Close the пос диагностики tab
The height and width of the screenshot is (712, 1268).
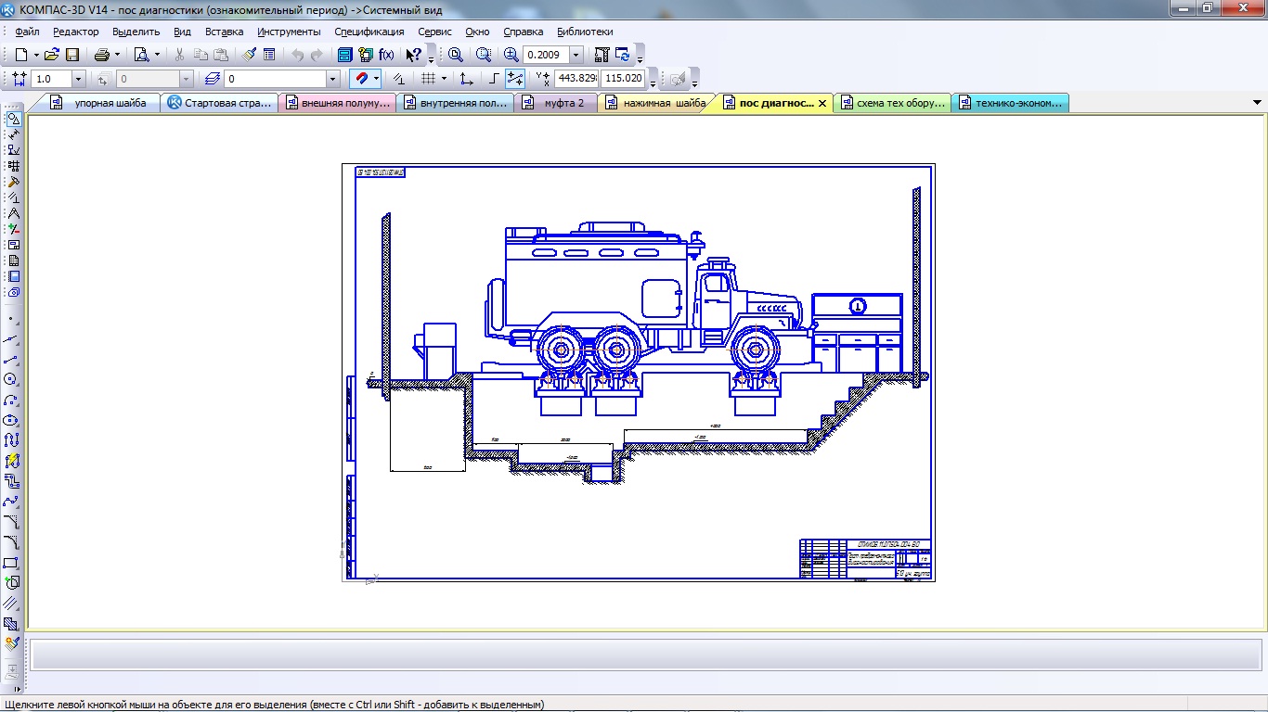click(822, 104)
